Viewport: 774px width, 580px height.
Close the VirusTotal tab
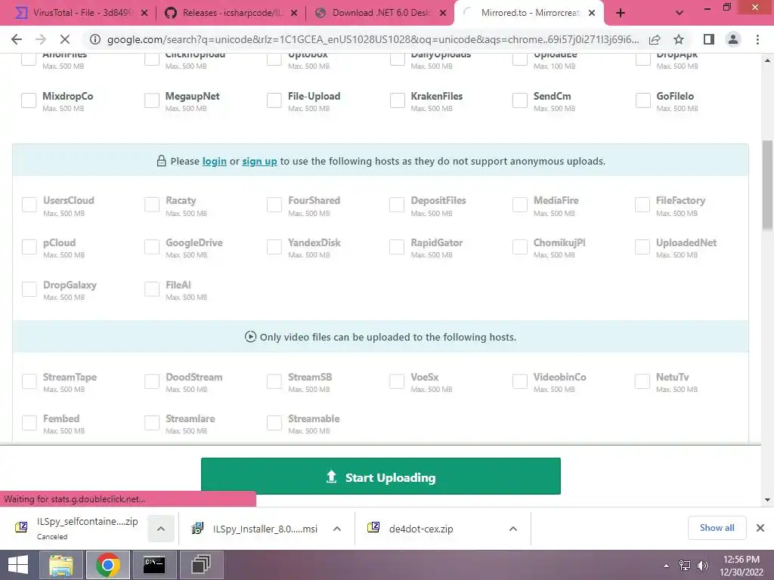point(144,14)
